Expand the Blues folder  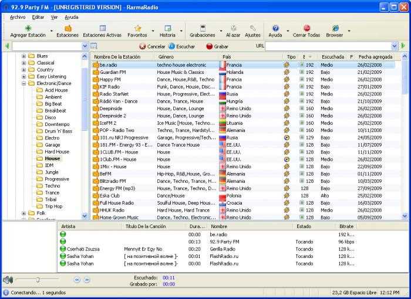pyautogui.click(x=23, y=56)
